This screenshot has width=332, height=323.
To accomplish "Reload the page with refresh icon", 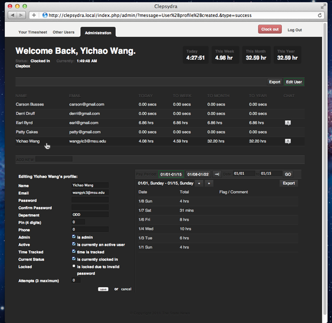I will point(320,15).
